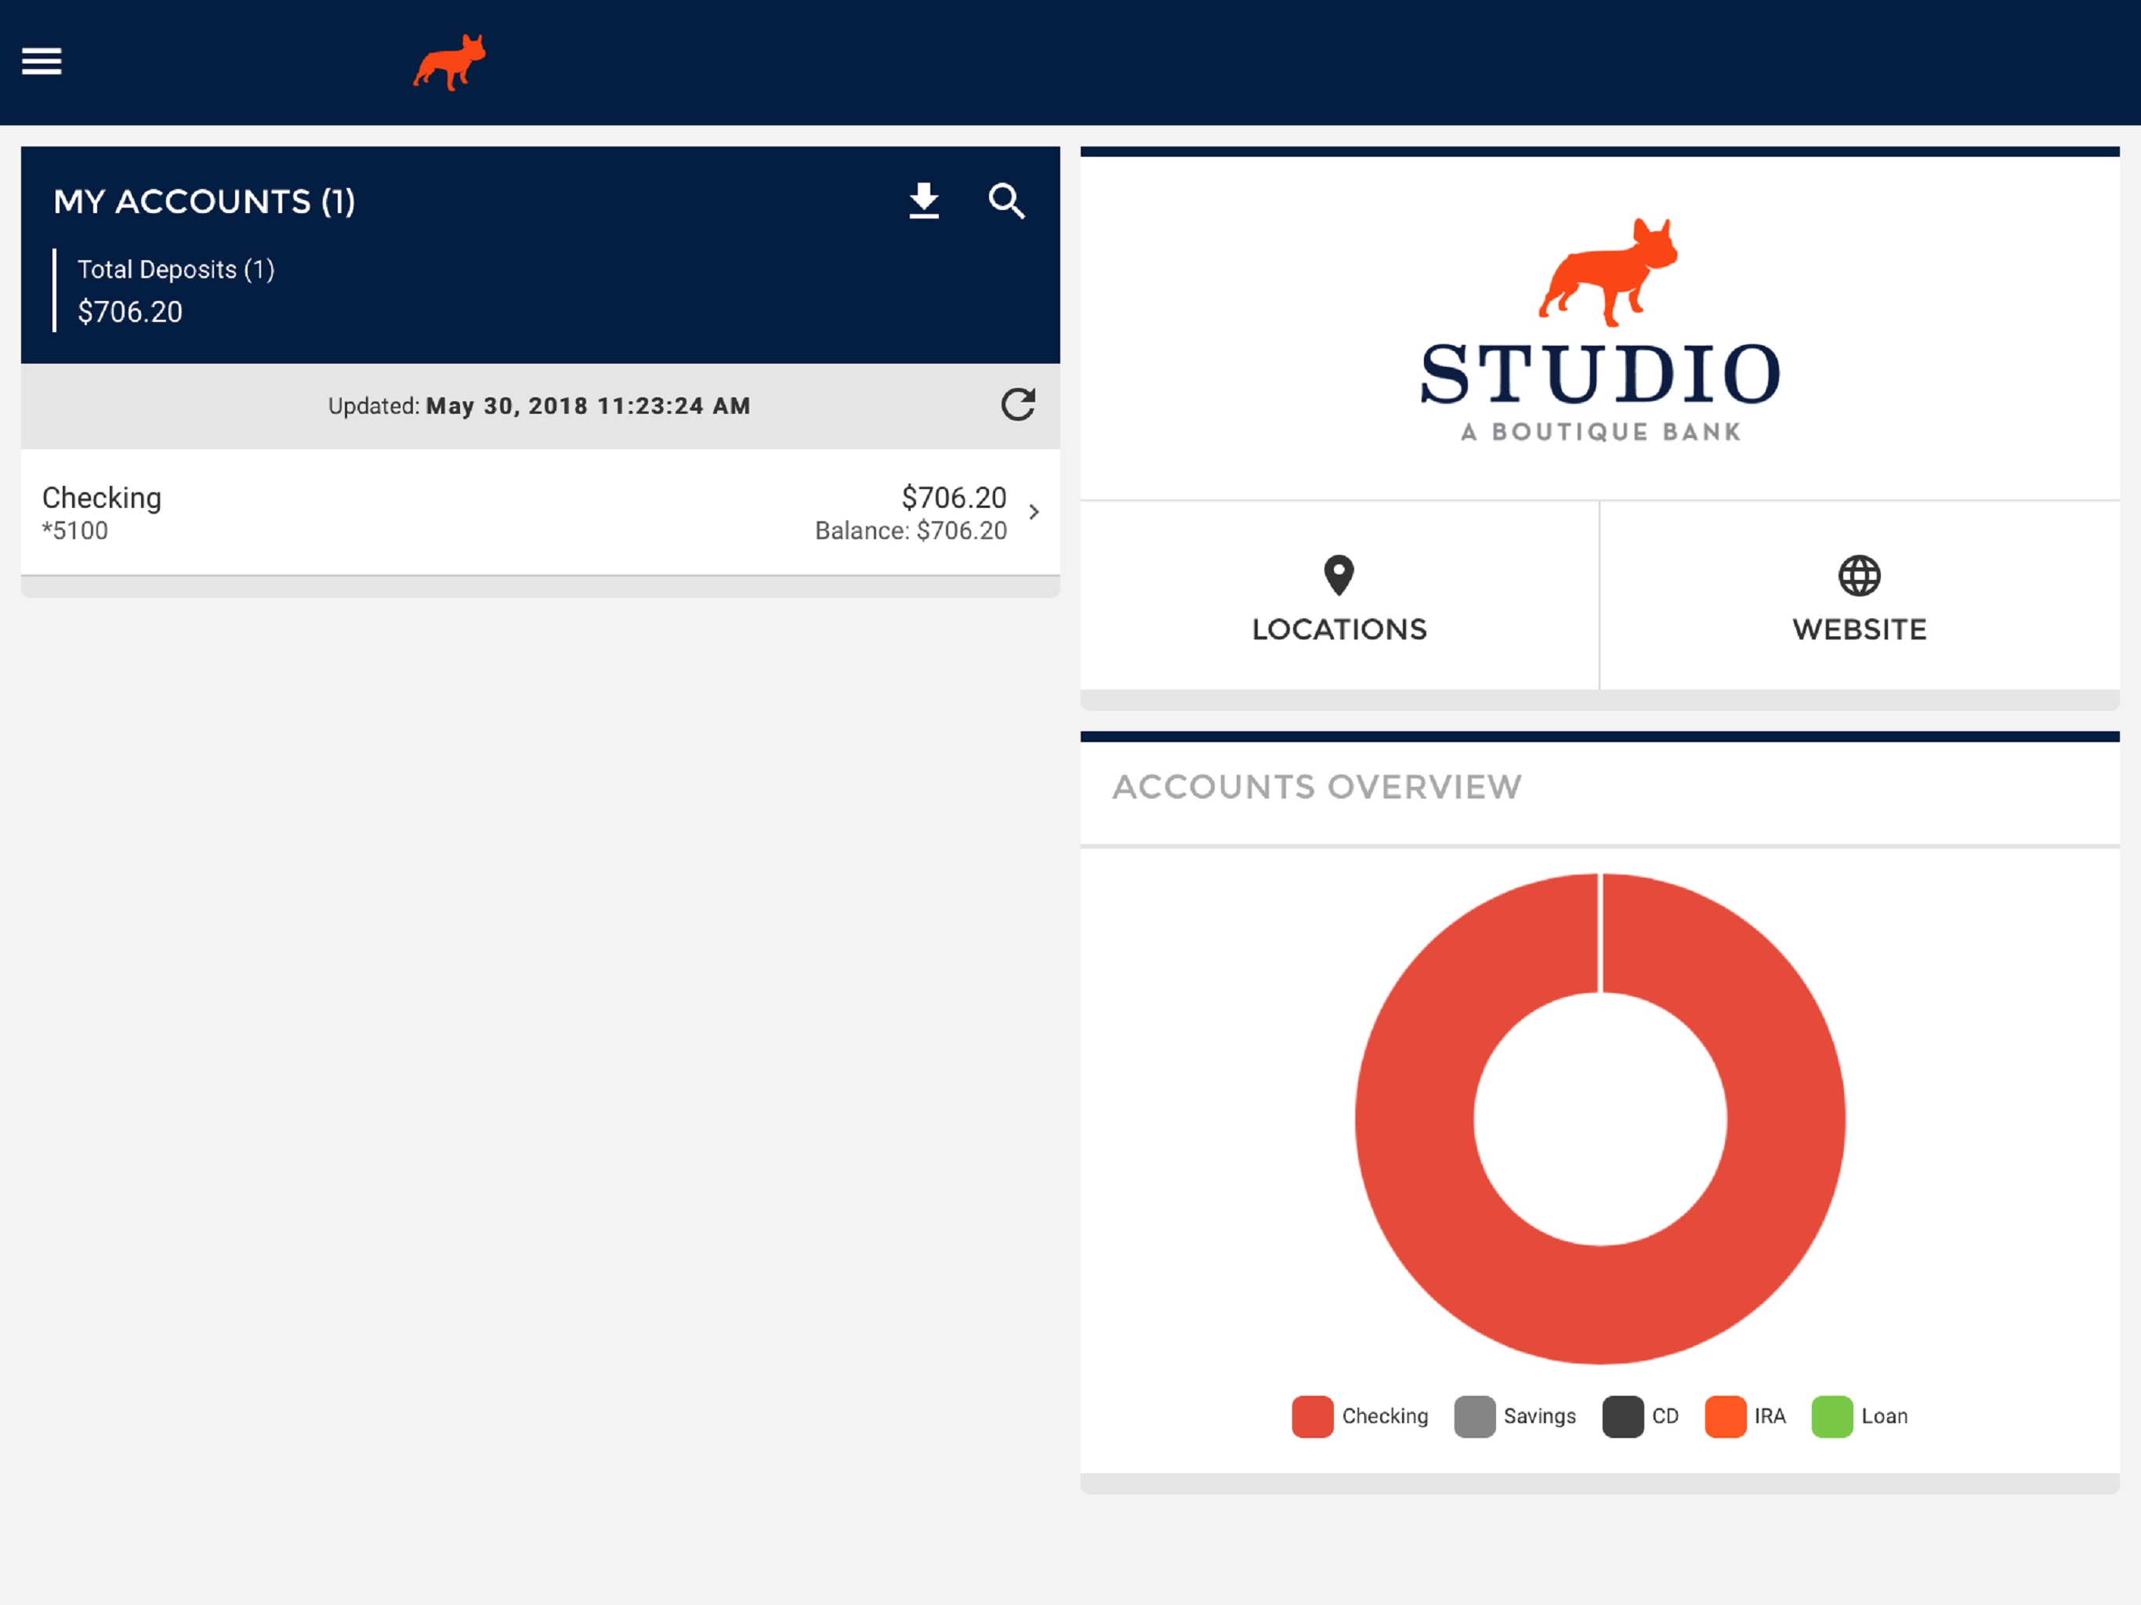Click the gray Savings legend swatch
This screenshot has width=2141, height=1605.
click(1474, 1416)
